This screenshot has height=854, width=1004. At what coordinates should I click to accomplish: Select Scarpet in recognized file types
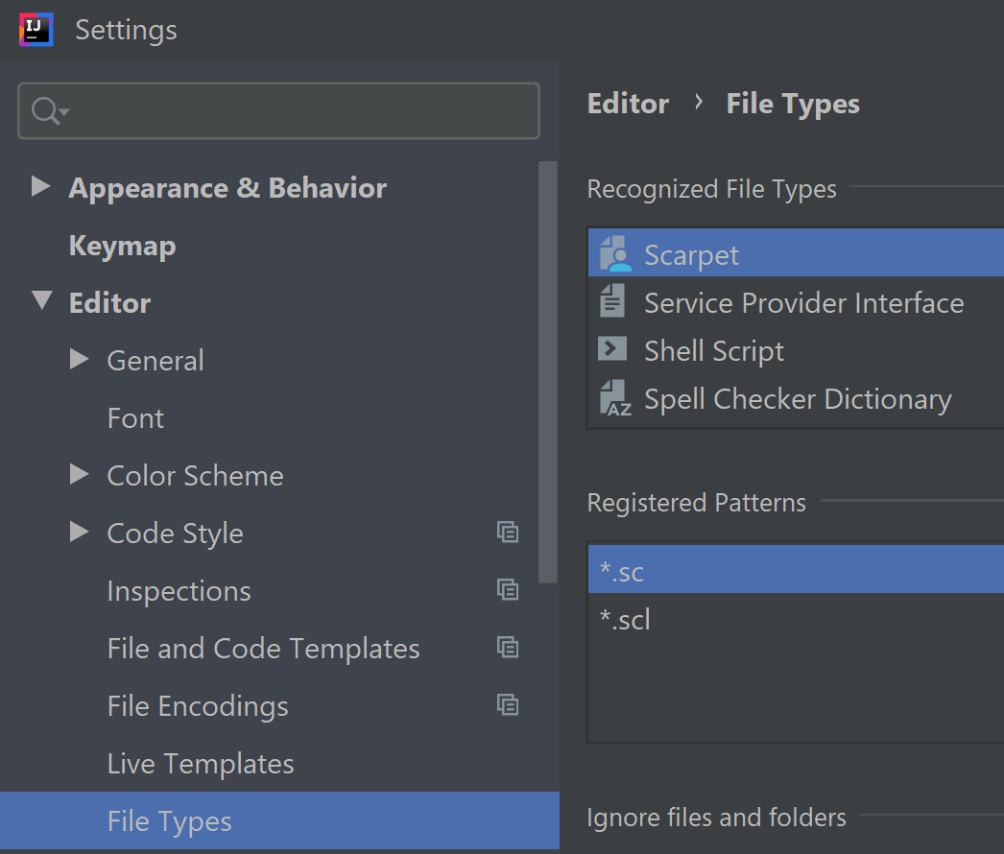(796, 253)
